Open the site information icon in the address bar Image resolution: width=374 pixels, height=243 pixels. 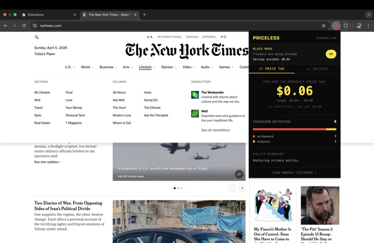point(35,26)
